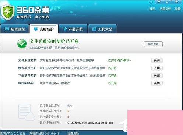Image resolution: width=183 pixels, height=135 pixels.
Task: Select the 实时防护 tab
Action: pyautogui.click(x=44, y=29)
